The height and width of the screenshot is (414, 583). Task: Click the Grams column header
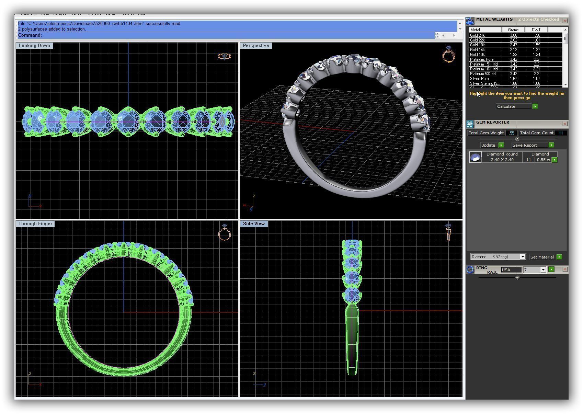513,30
